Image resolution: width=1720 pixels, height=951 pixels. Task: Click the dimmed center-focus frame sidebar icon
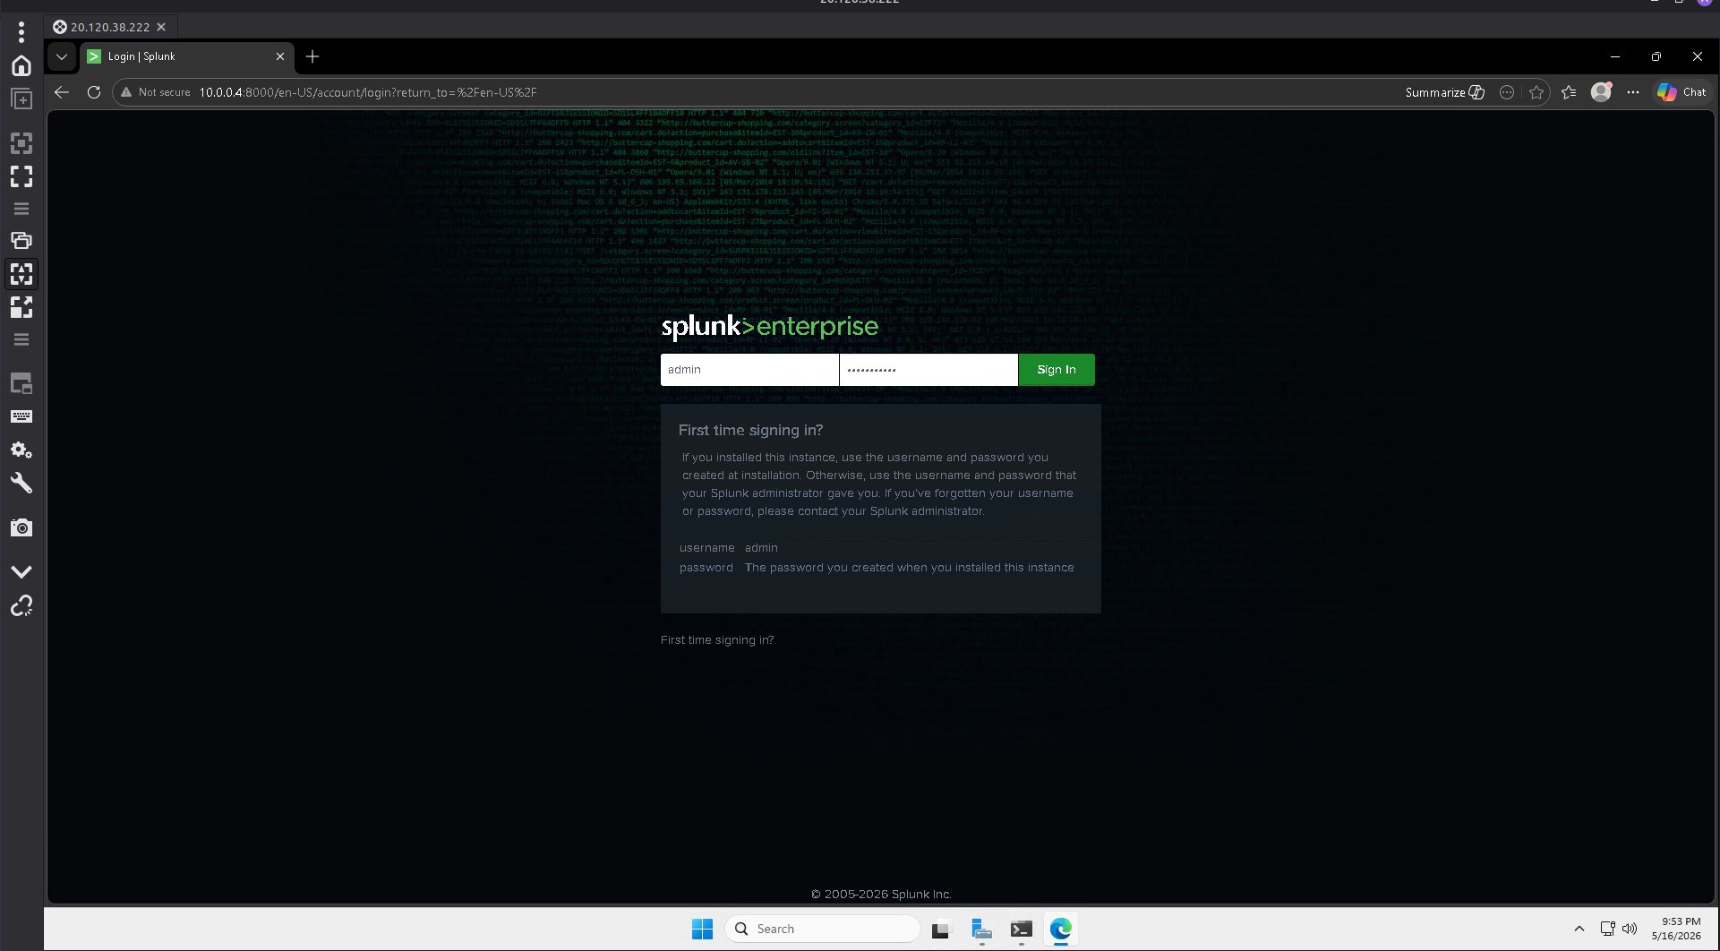(x=21, y=143)
